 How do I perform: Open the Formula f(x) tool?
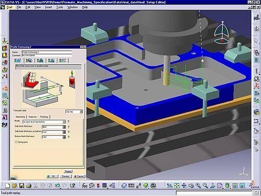[85, 186]
